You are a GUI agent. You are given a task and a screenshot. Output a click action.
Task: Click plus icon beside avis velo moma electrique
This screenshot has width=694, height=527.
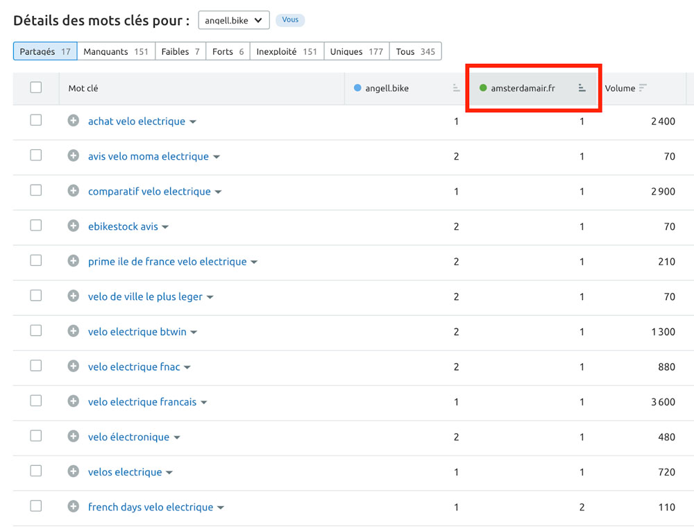click(x=74, y=156)
